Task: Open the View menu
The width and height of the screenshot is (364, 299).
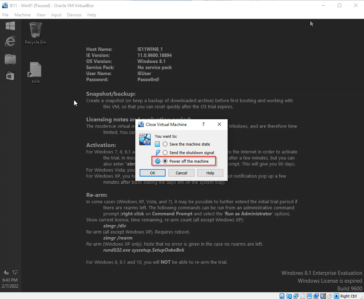Action: coord(41,15)
